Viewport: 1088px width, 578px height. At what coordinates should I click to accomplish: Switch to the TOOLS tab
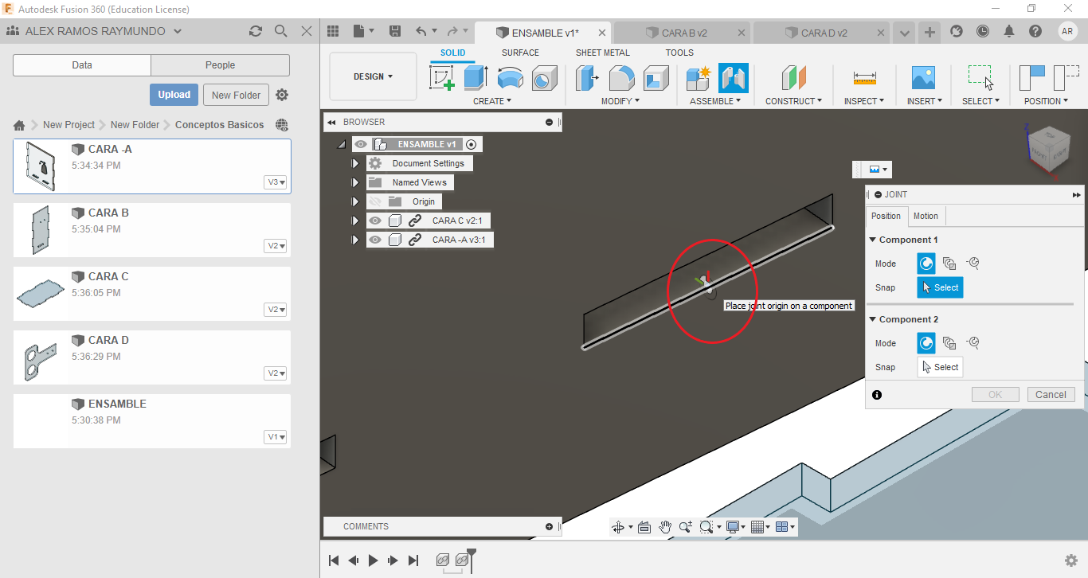[x=679, y=53]
